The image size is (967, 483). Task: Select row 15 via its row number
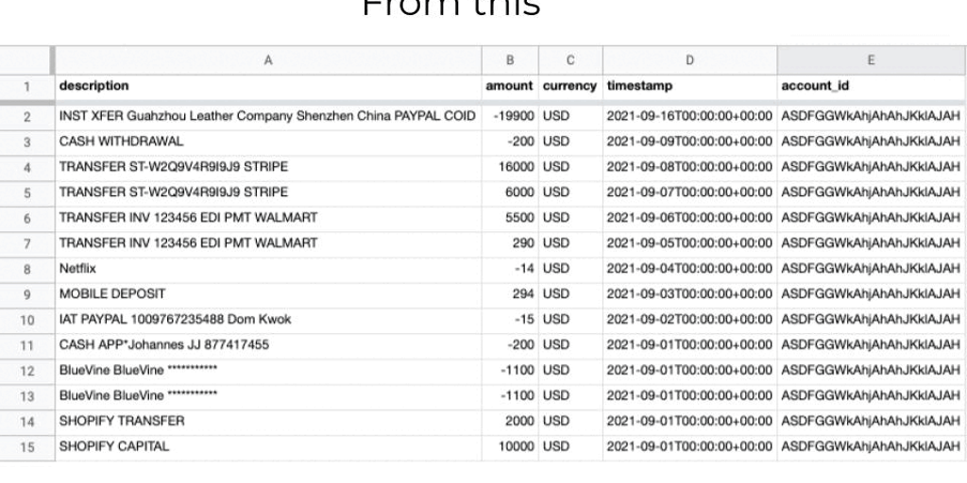pos(27,446)
